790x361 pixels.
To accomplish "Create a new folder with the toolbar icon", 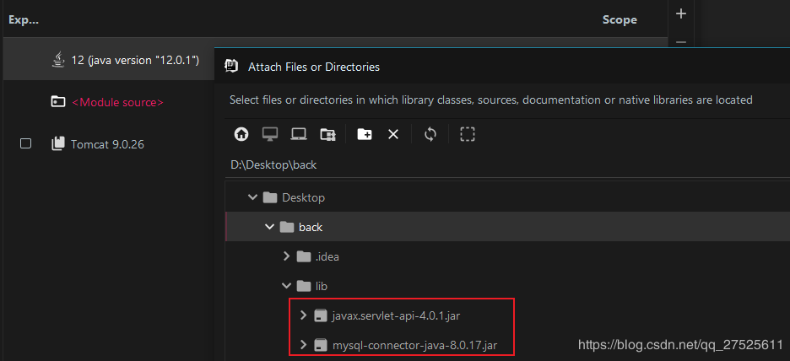I will coord(365,134).
